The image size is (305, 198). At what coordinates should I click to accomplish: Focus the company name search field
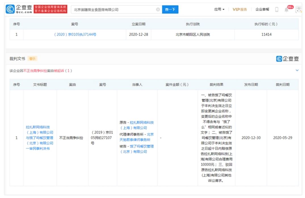coord(116,9)
